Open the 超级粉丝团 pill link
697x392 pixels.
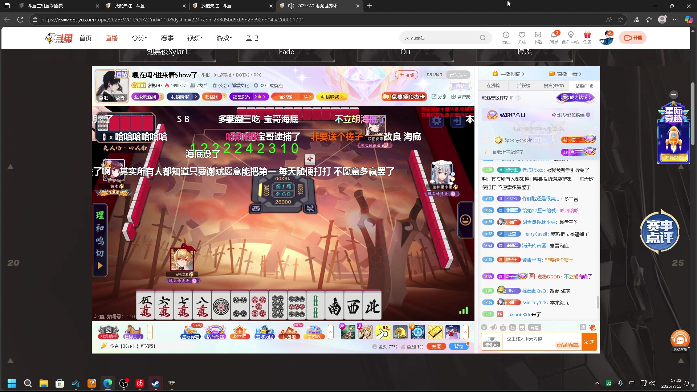[147, 97]
